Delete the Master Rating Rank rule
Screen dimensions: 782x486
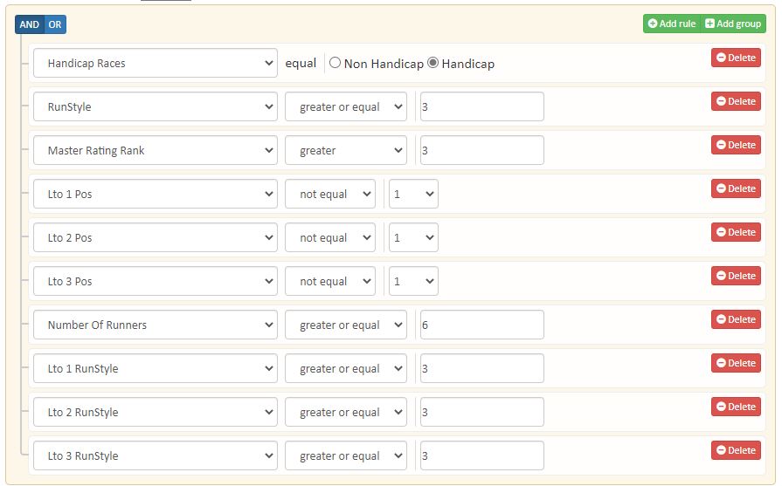[x=736, y=145]
